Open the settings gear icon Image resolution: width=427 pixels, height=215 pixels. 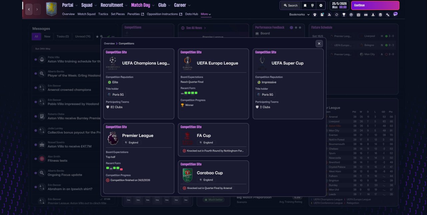(321, 5)
